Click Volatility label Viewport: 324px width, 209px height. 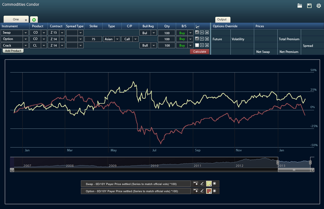[x=238, y=39]
